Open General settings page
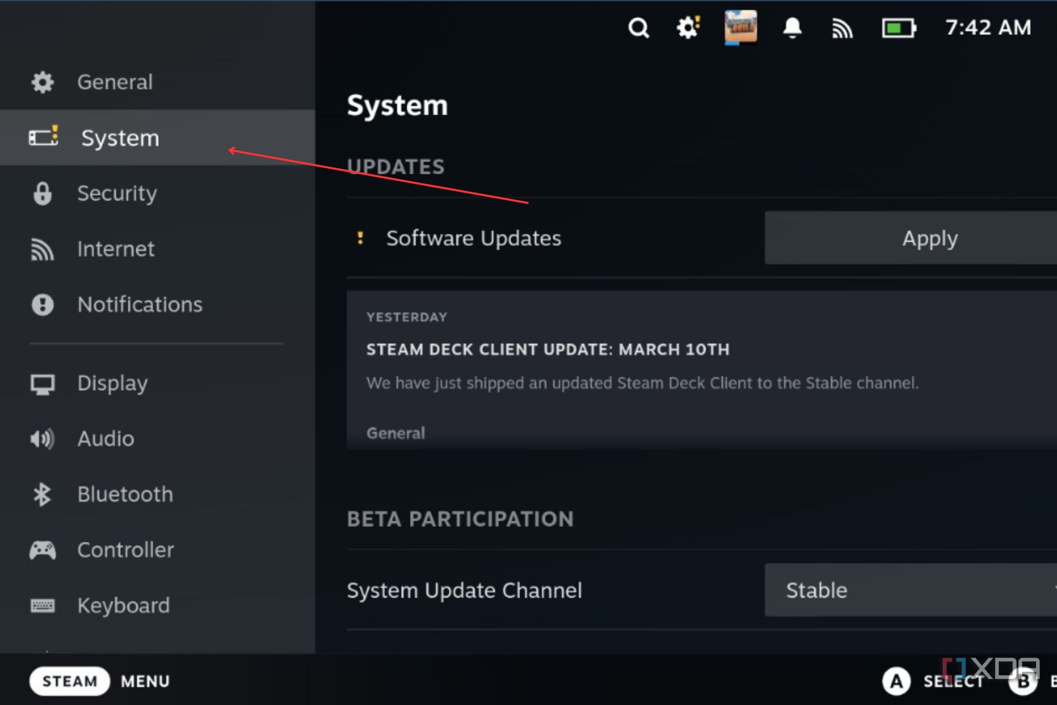 158,82
